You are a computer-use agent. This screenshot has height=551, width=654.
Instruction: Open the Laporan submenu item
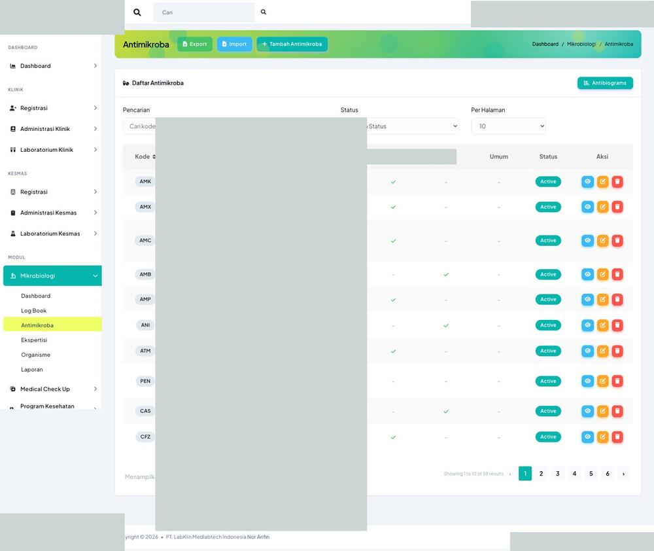click(x=32, y=370)
